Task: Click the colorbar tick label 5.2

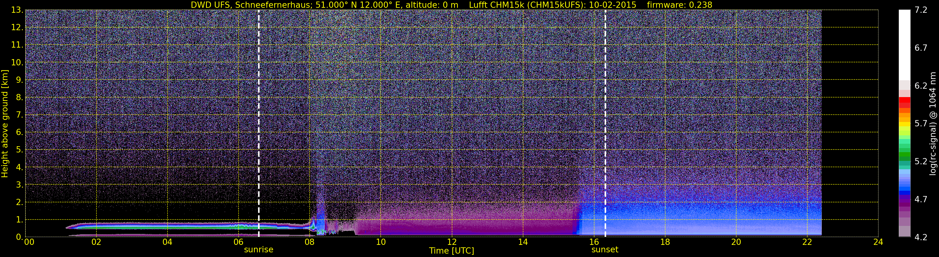Action: (921, 161)
